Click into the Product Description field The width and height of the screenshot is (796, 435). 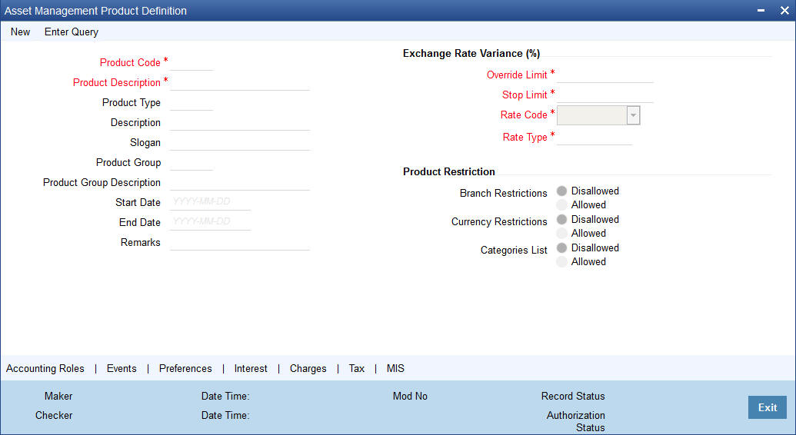point(240,82)
